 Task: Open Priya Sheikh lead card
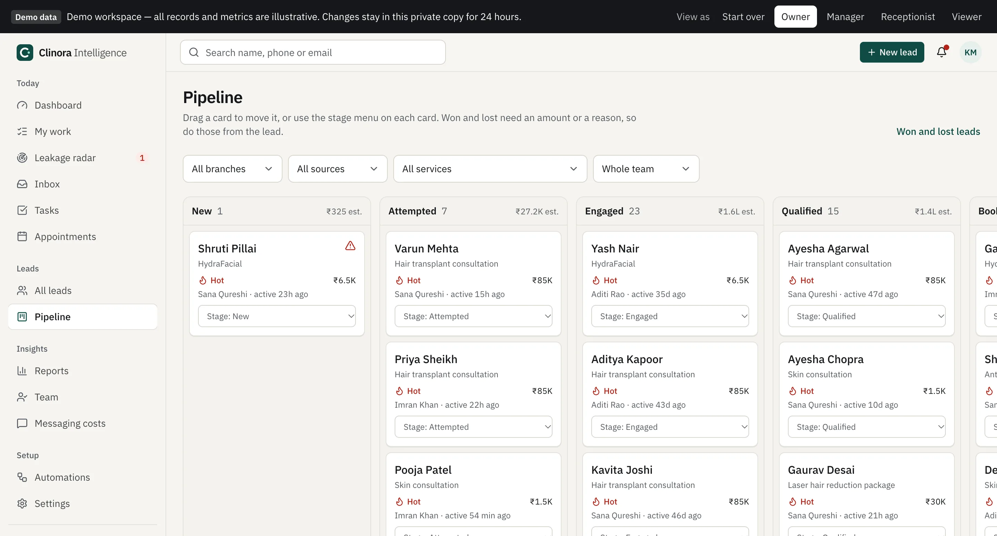click(473, 395)
